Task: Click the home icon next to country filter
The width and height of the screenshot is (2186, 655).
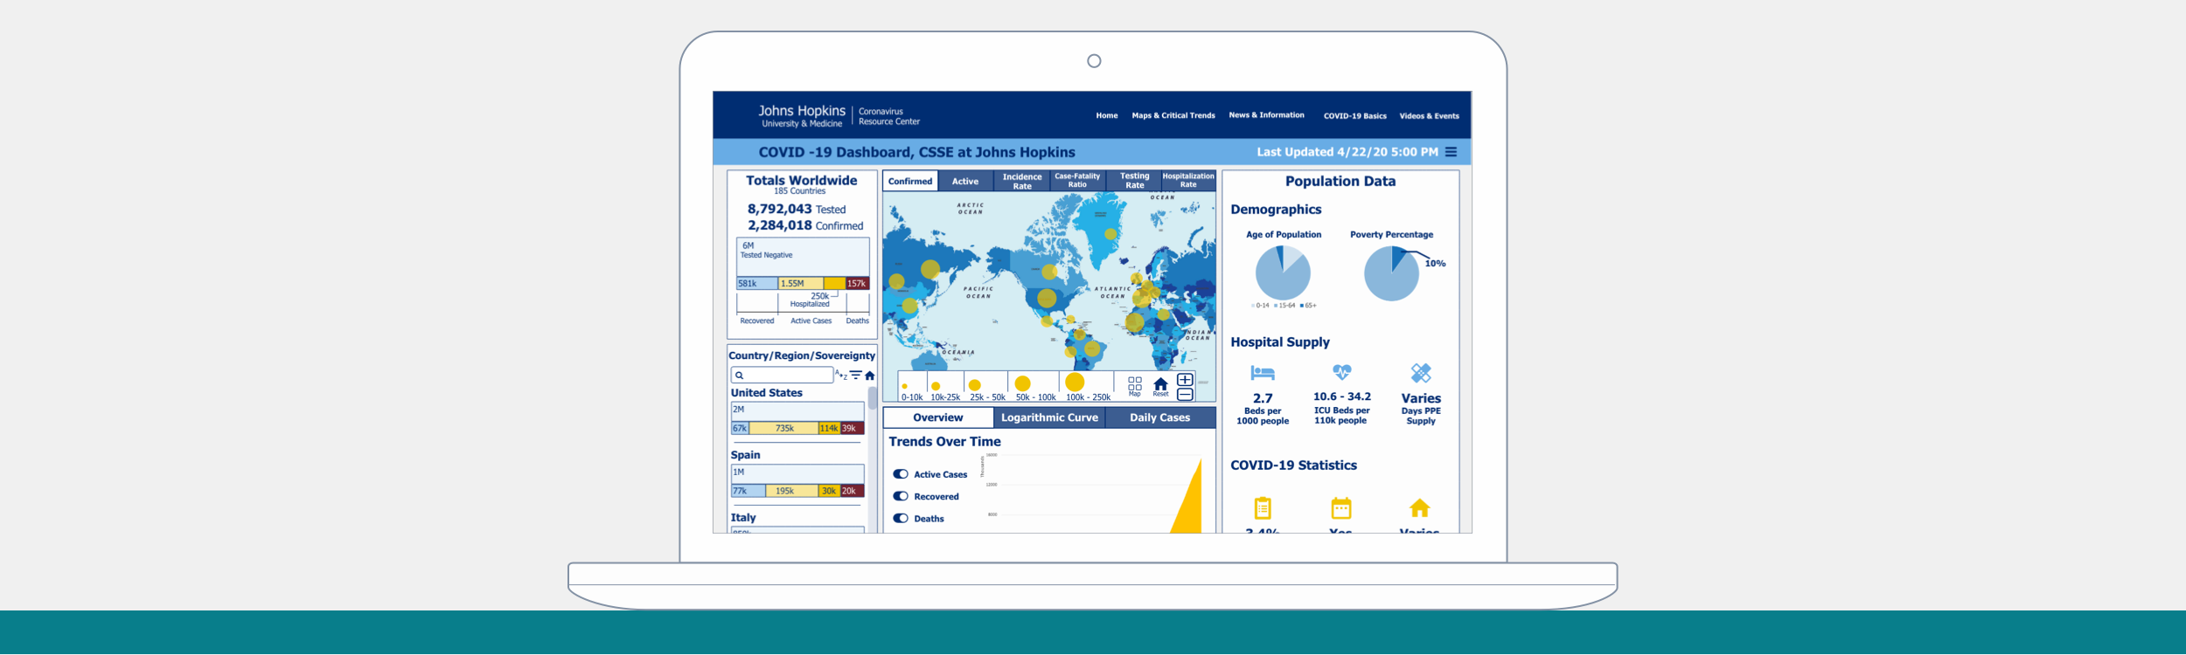Action: [869, 376]
